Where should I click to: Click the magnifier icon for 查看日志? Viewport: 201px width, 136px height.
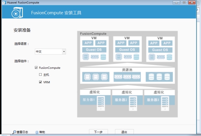coord(14,132)
